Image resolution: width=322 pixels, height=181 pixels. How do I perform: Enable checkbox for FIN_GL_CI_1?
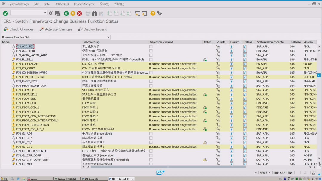pyautogui.click(x=151, y=138)
